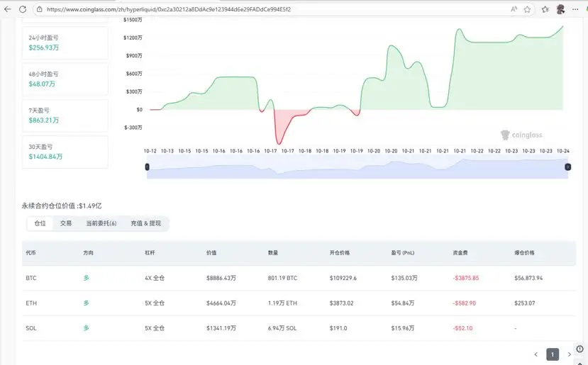
Task: Select the 仓位 tab
Action: pyautogui.click(x=40, y=223)
